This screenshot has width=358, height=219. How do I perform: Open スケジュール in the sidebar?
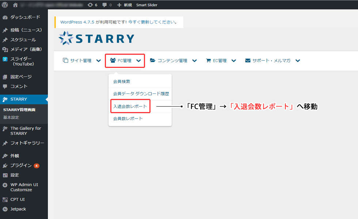point(23,40)
